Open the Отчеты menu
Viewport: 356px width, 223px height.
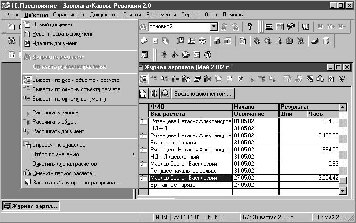tap(132, 15)
